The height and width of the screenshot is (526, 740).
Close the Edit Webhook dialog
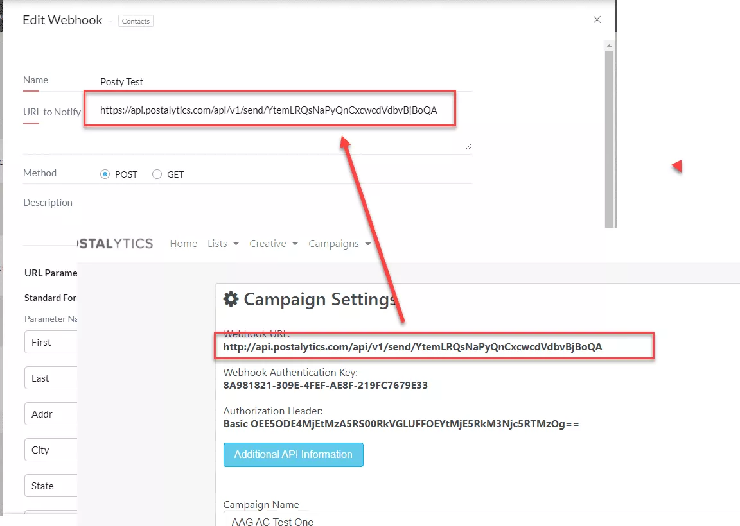[597, 19]
